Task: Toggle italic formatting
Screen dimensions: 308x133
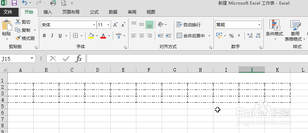Action: point(52,36)
